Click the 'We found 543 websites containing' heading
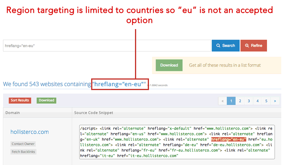 [47, 84]
